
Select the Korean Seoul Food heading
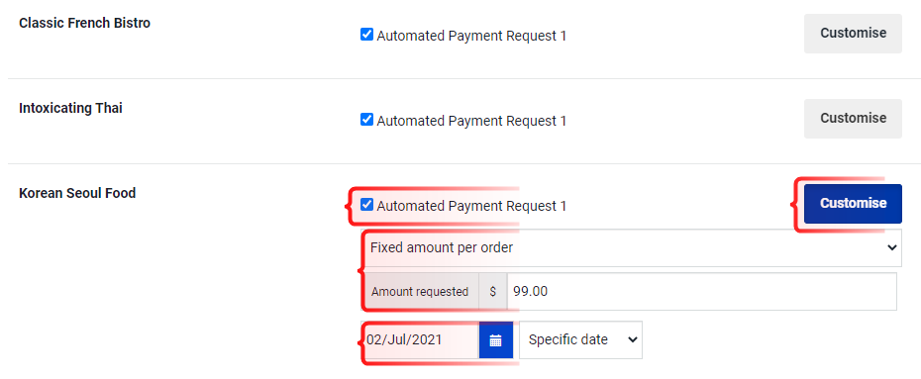77,193
